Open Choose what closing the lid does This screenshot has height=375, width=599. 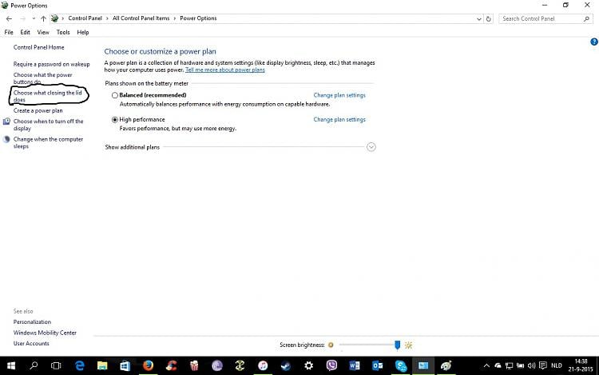coord(48,96)
